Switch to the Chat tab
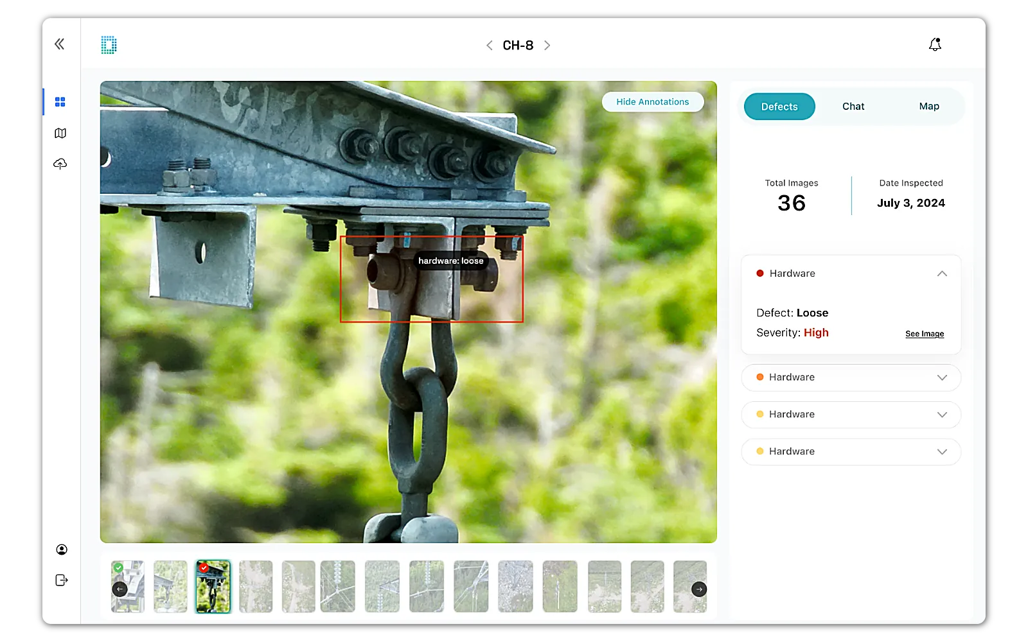 click(x=853, y=107)
